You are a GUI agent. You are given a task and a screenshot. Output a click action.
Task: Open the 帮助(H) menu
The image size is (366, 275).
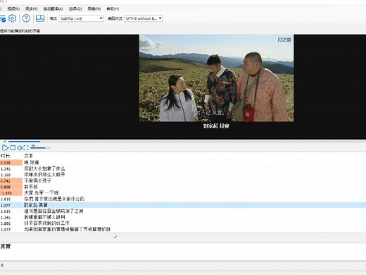pos(113,8)
